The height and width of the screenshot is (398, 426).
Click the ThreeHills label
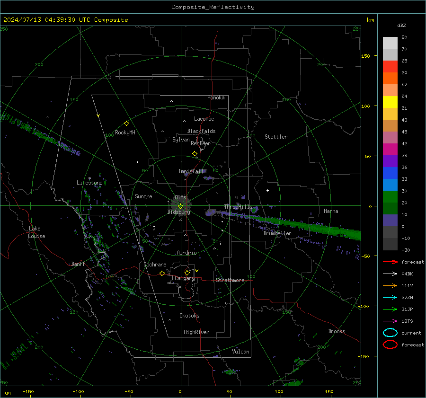point(238,207)
